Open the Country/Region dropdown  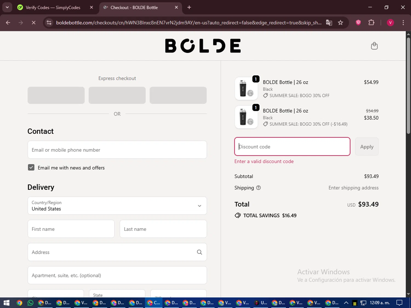(x=117, y=206)
